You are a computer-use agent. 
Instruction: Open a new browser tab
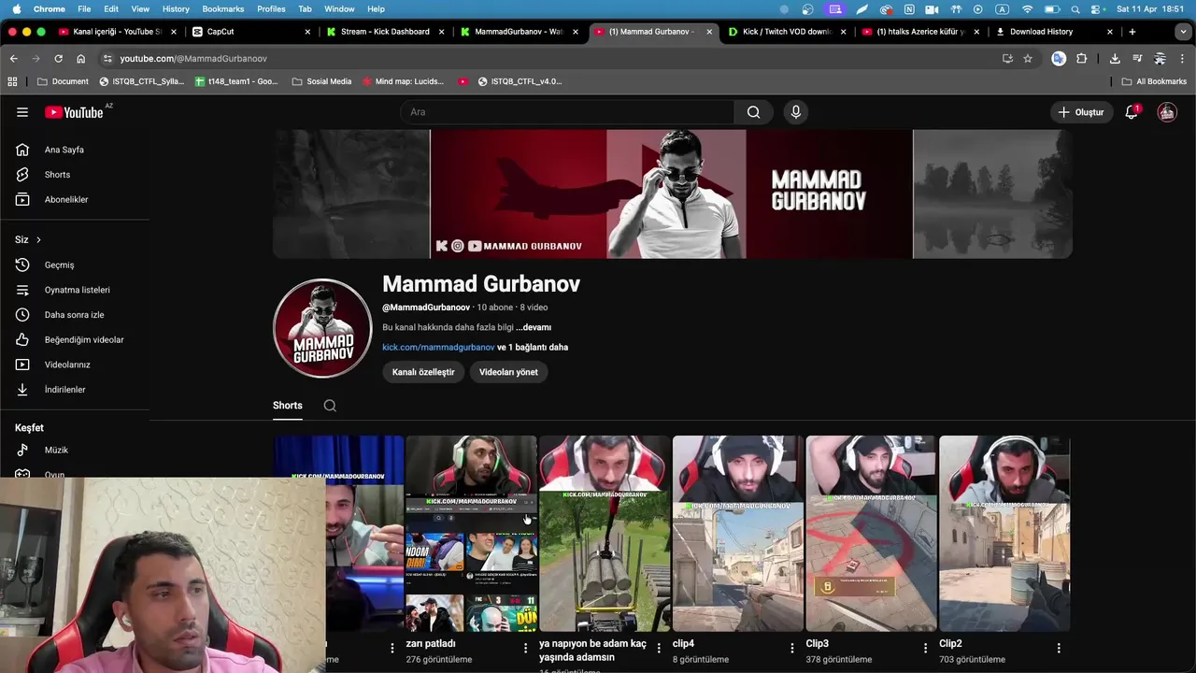coord(1132,32)
